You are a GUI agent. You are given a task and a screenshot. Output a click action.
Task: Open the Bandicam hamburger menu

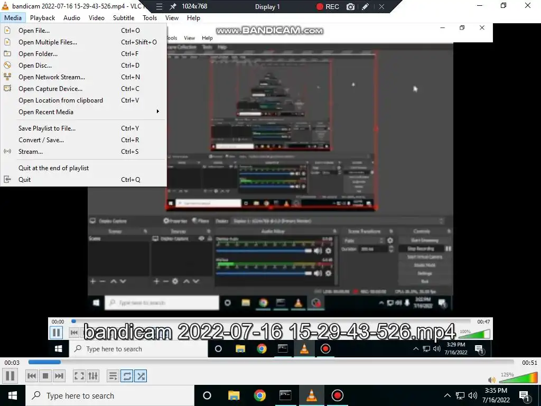159,6
